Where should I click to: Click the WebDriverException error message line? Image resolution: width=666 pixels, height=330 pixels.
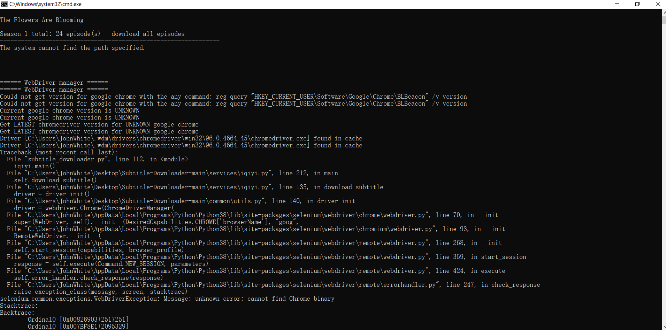click(167, 299)
